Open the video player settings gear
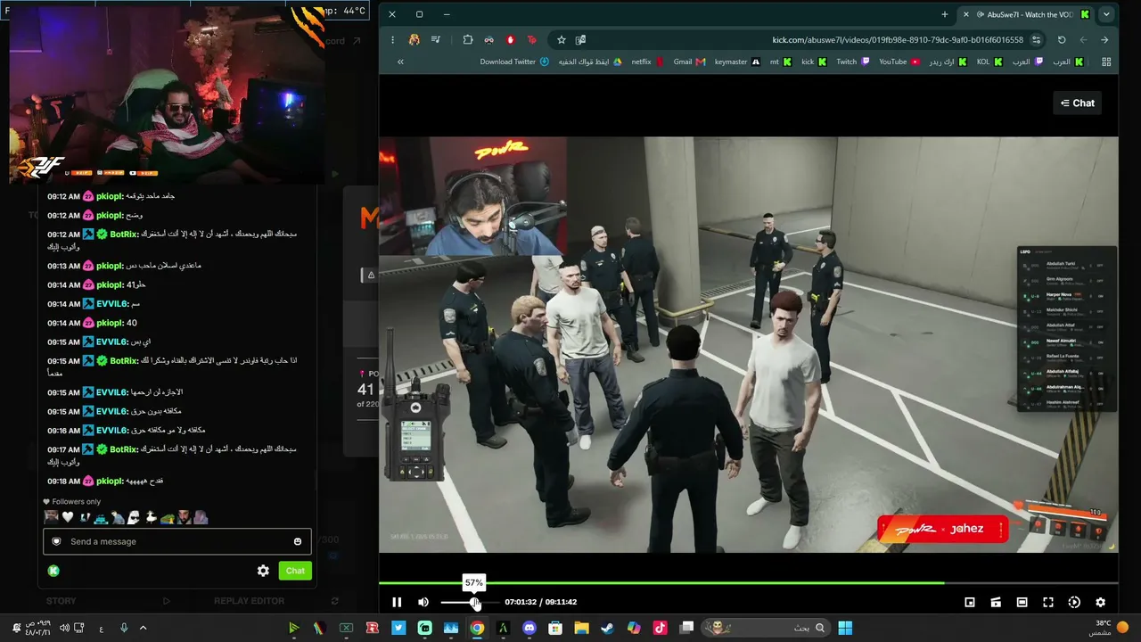This screenshot has width=1141, height=642. click(x=1100, y=603)
